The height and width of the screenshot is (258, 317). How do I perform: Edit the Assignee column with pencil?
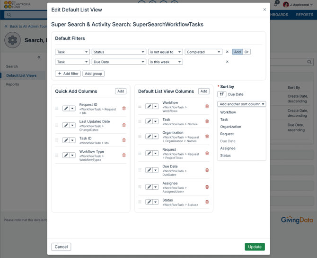click(x=149, y=187)
